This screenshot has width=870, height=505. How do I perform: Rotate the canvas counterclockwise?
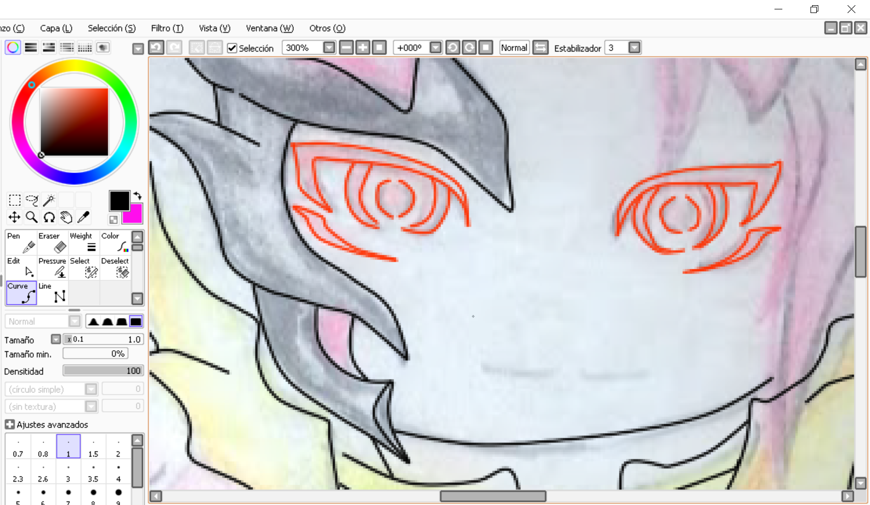[452, 48]
